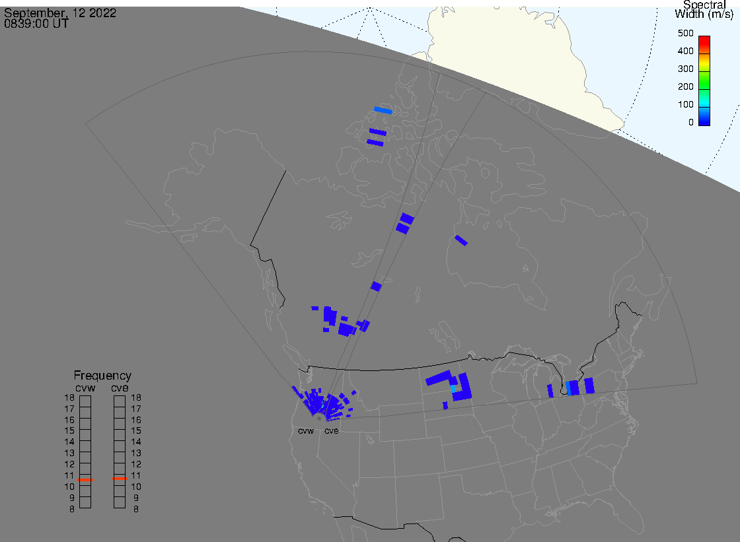Click the cve heading above the frequency bar
The image size is (740, 542).
click(120, 388)
